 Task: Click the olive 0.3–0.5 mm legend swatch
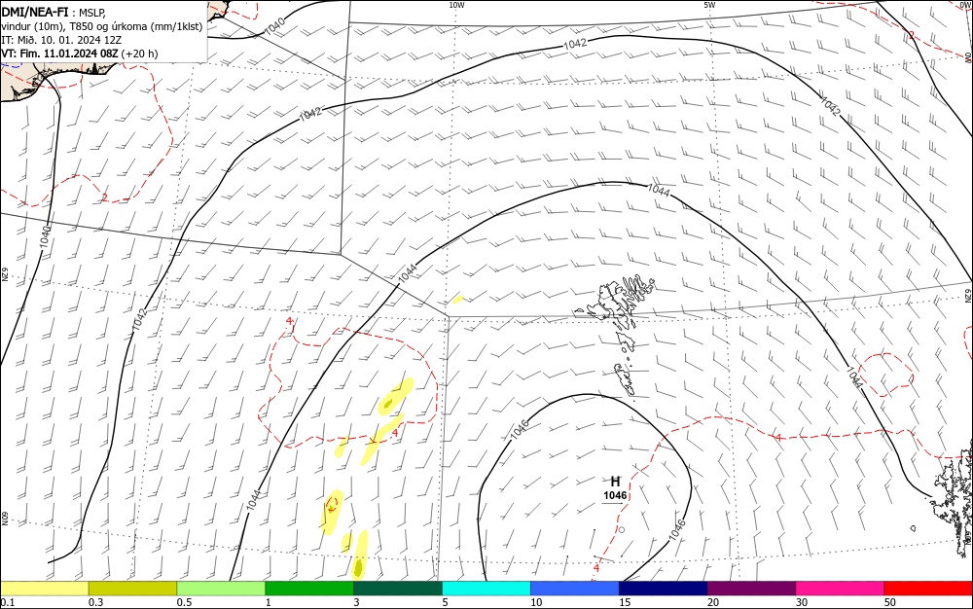132,589
